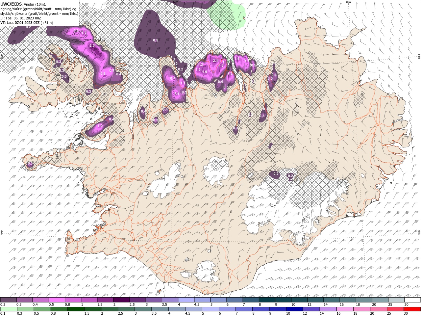Select the darkest purple swatch labeled 2 in the snow legend

point(121,300)
